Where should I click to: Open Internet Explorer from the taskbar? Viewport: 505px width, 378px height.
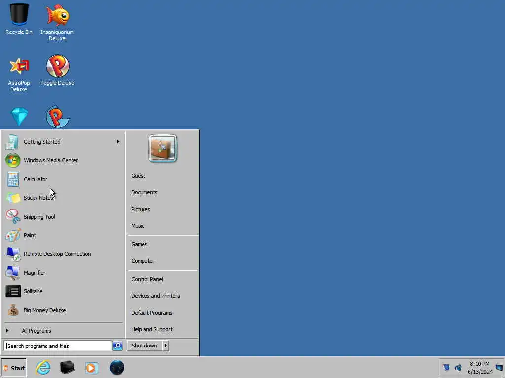pos(43,367)
